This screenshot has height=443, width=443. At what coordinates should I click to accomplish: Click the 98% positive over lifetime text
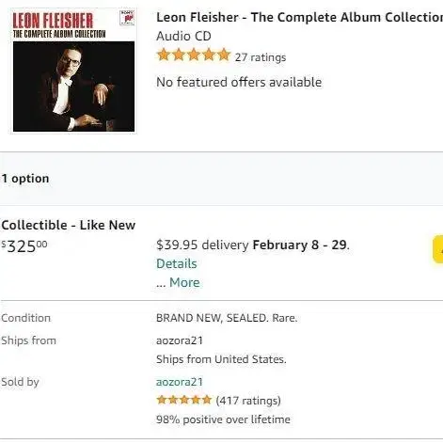pyautogui.click(x=223, y=419)
